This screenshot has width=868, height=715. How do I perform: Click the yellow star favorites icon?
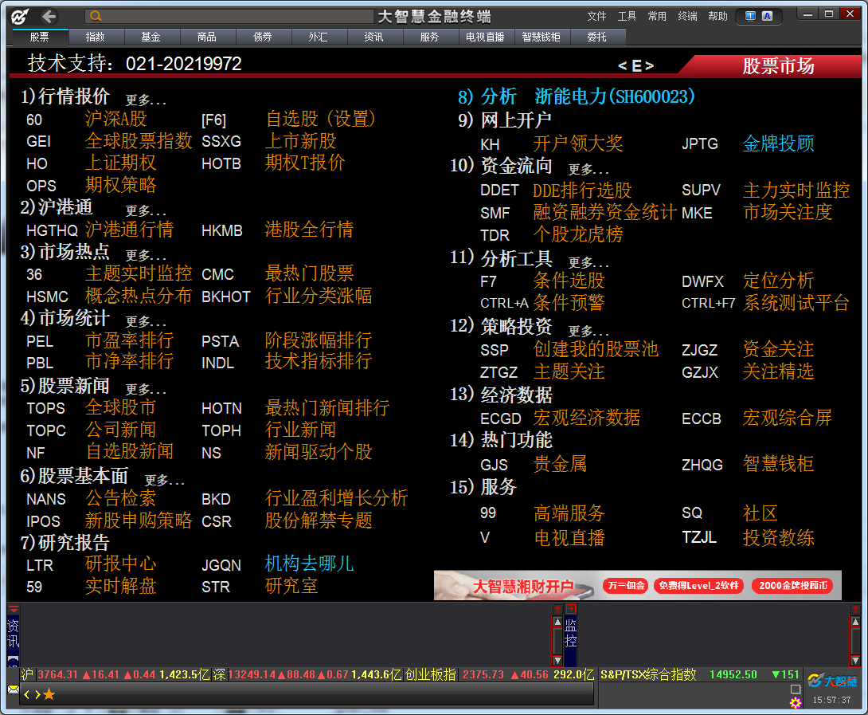[x=49, y=694]
